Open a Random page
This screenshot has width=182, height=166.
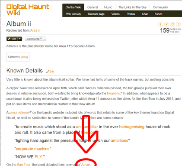(x=96, y=14)
